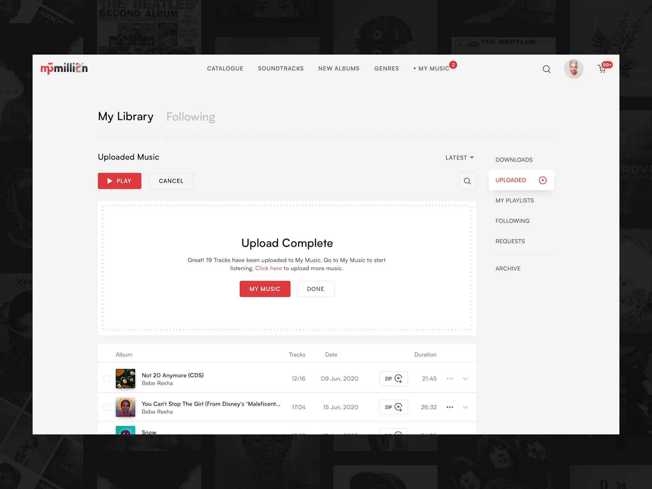This screenshot has width=652, height=489.
Task: Select the checkbox for You Can't Stop The Girl
Action: pyautogui.click(x=107, y=407)
